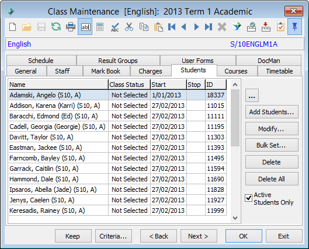Screen dimensions: 309x249
Task: Run the ABC spell check icon
Action: click(x=114, y=27)
